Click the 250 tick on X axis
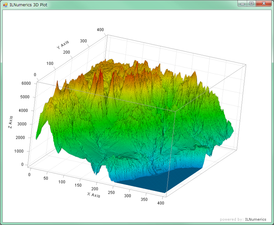The image size is (274, 225). (x=111, y=193)
